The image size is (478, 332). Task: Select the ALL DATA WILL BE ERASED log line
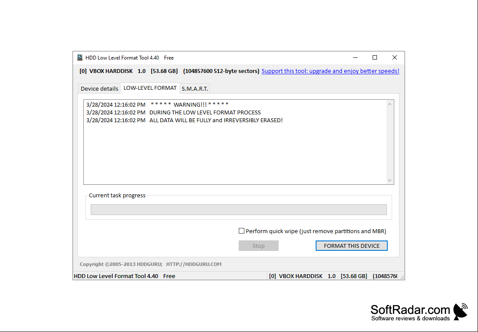click(x=184, y=120)
